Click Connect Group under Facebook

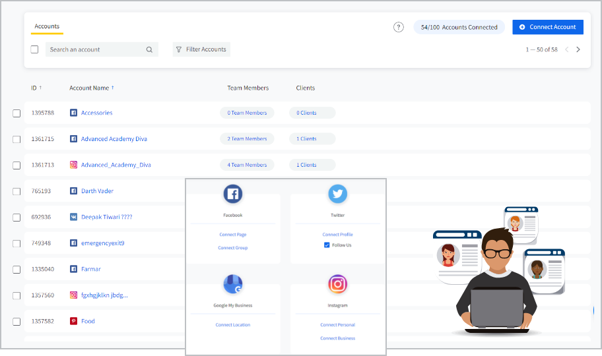(x=233, y=248)
